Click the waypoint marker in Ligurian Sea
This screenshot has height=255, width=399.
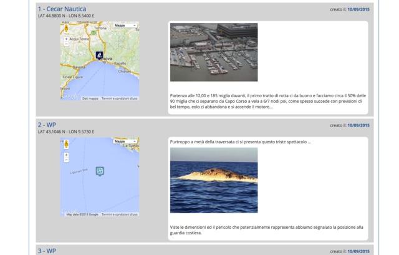point(99,171)
